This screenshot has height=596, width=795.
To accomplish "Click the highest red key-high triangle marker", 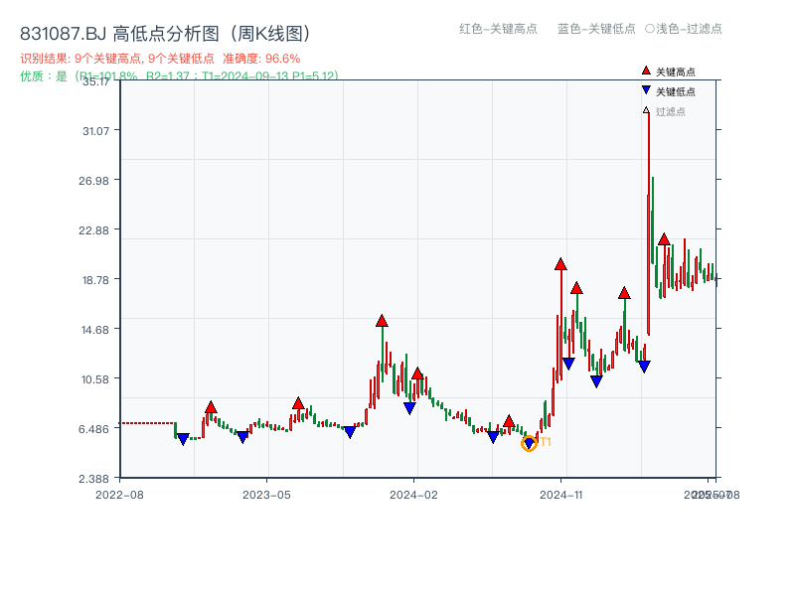I will click(x=558, y=264).
